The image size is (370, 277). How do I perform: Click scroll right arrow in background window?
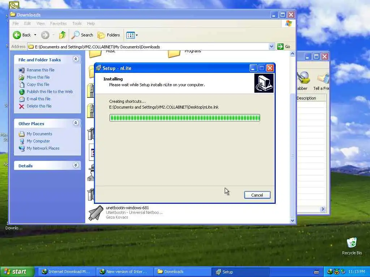(x=323, y=209)
